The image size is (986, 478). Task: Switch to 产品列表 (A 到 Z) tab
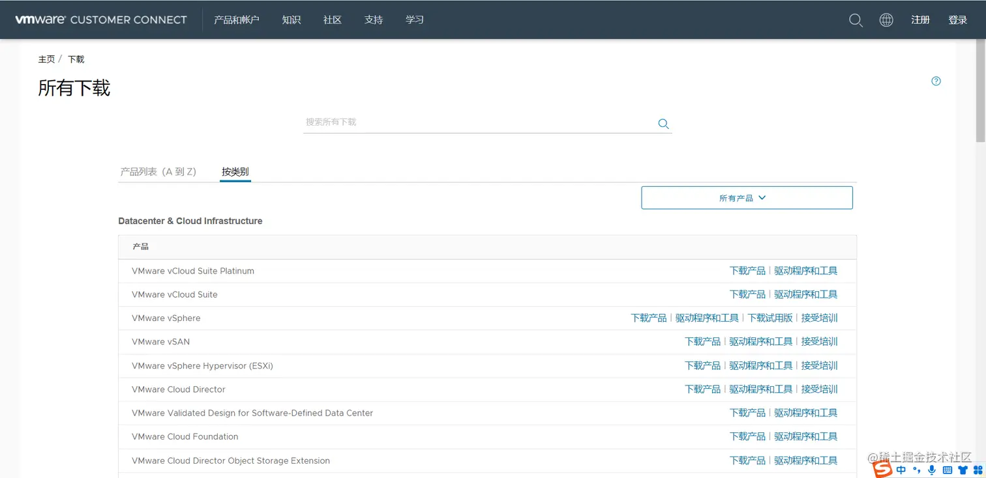[158, 172]
